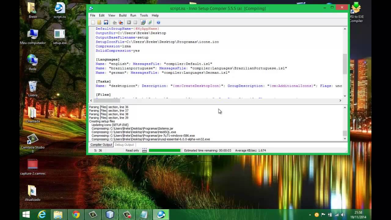Click the status bar icon beside Read only
Screen dimensions: 391x220
144,150
